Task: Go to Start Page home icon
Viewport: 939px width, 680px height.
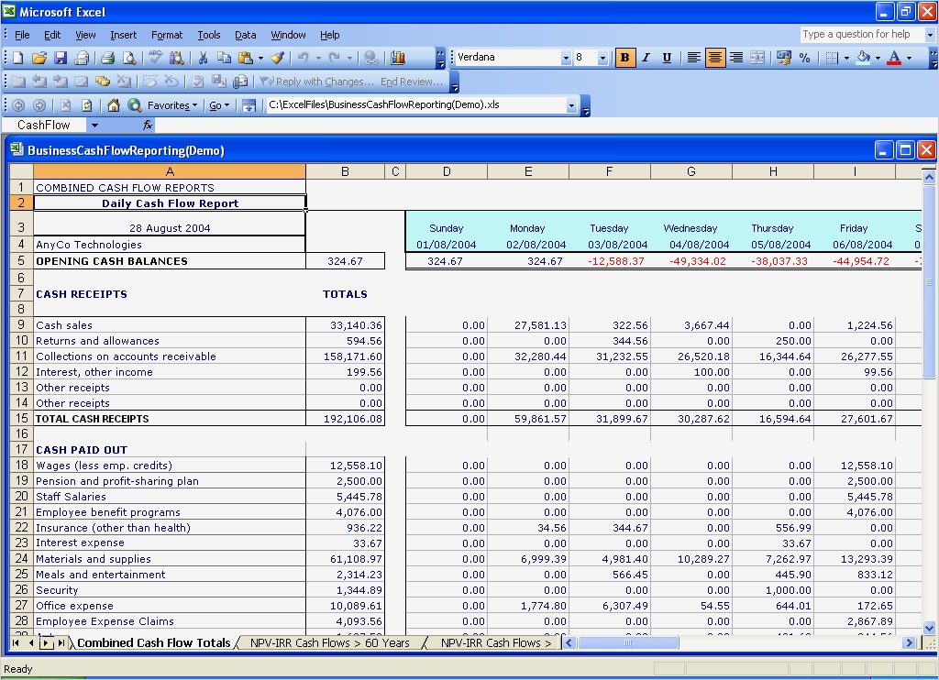Action: [x=113, y=105]
